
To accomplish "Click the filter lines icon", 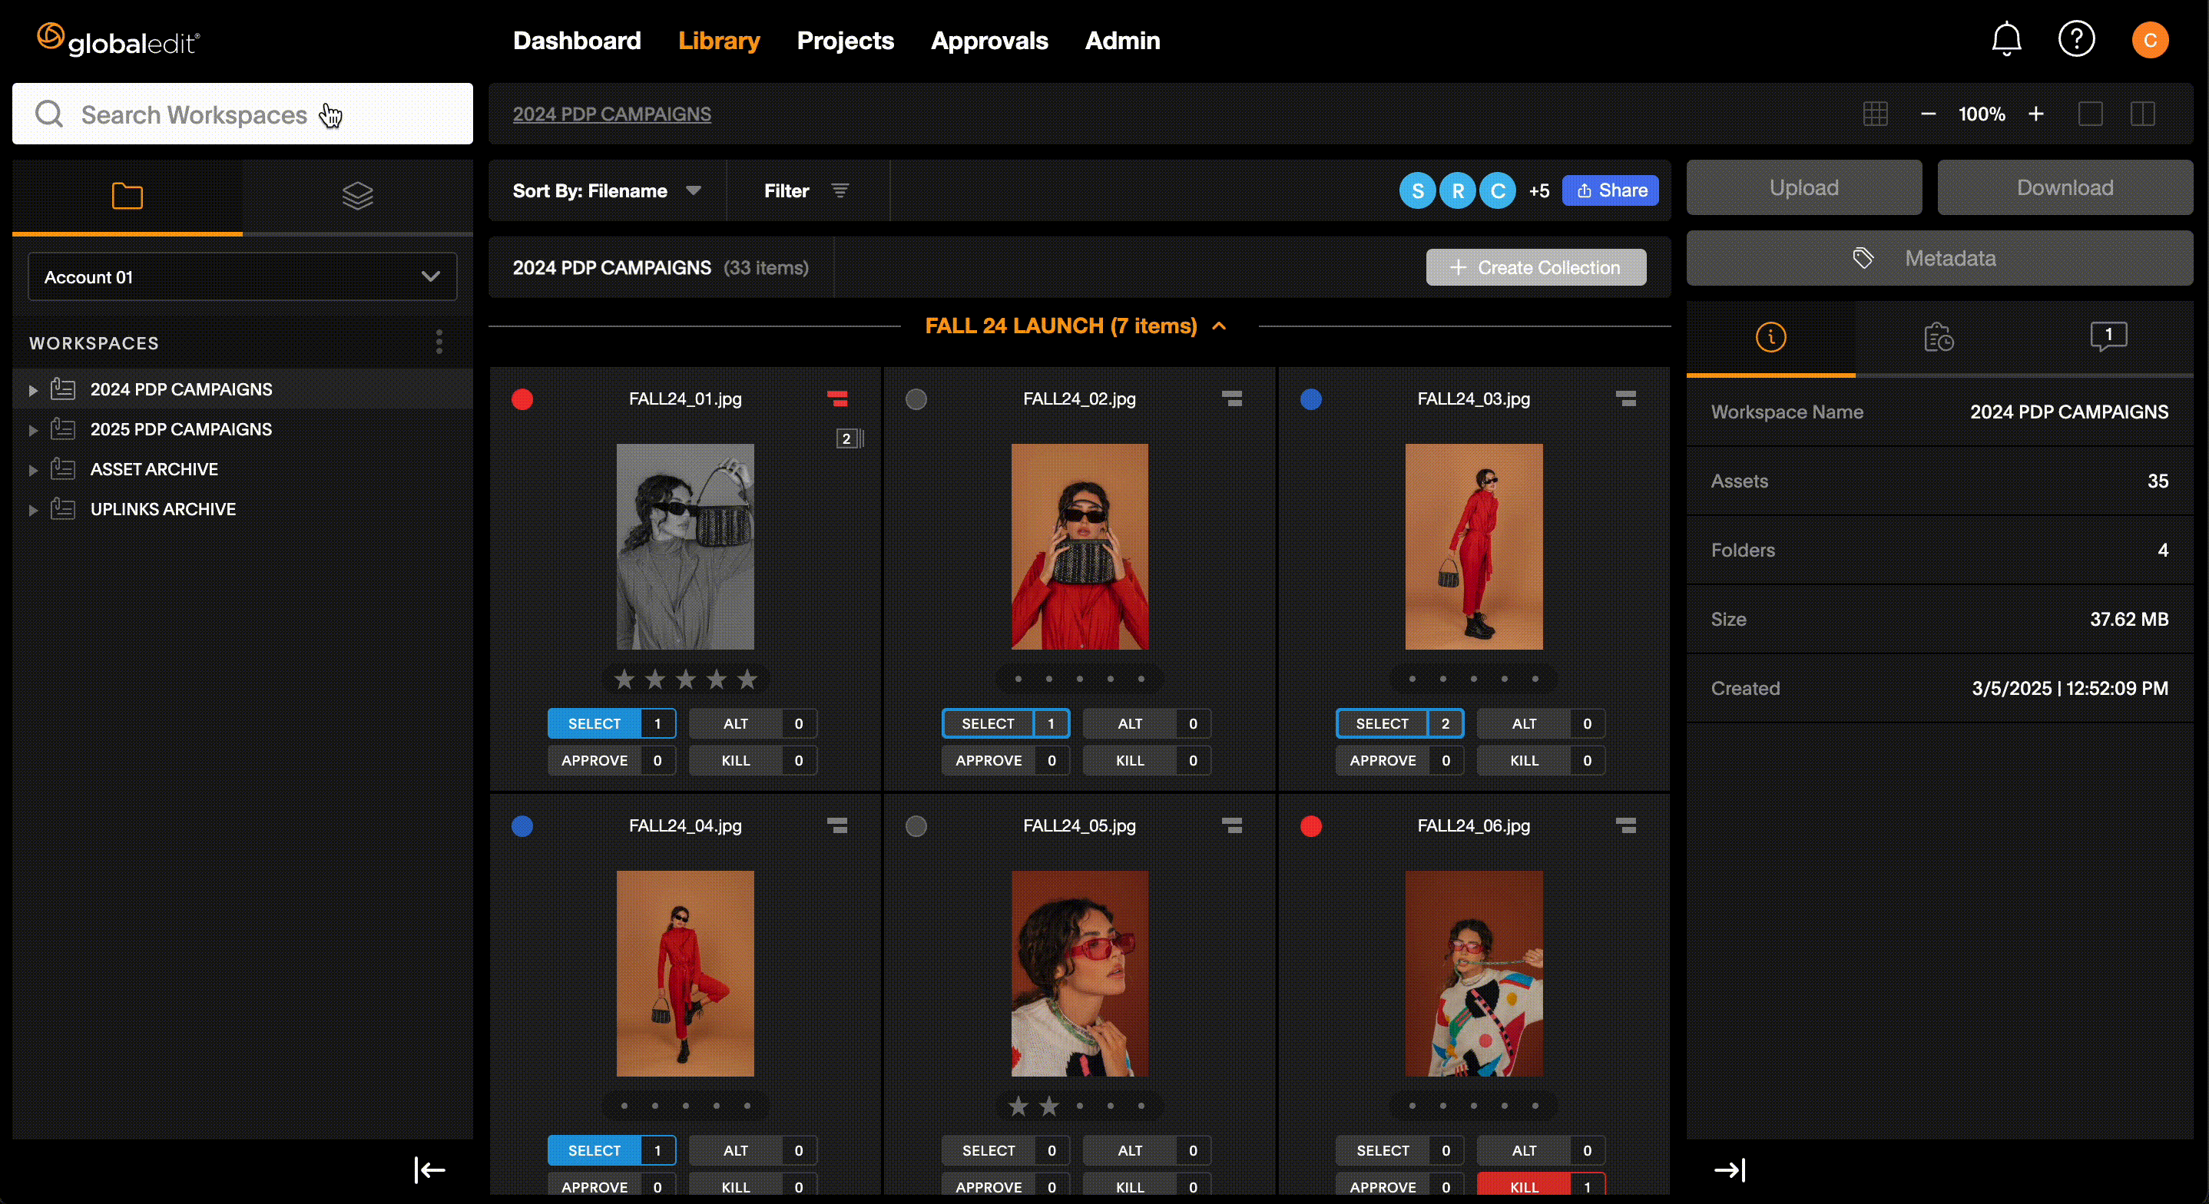I will (x=840, y=190).
